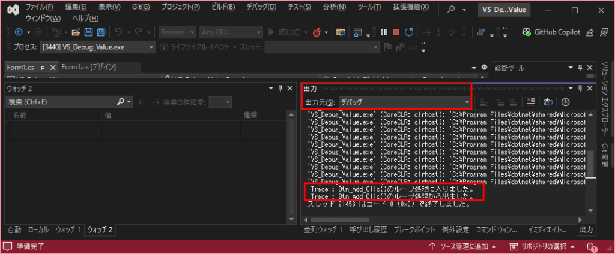
Task: Clear all output with red X list icon
Action: pyautogui.click(x=531, y=102)
